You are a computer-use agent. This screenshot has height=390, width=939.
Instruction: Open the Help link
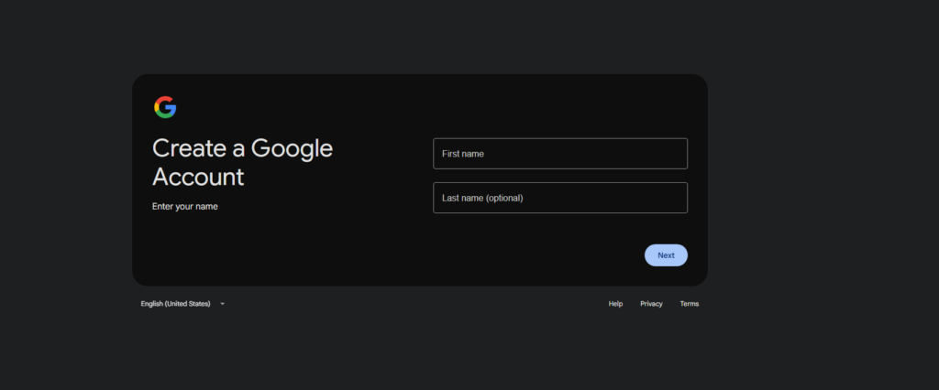(x=615, y=304)
